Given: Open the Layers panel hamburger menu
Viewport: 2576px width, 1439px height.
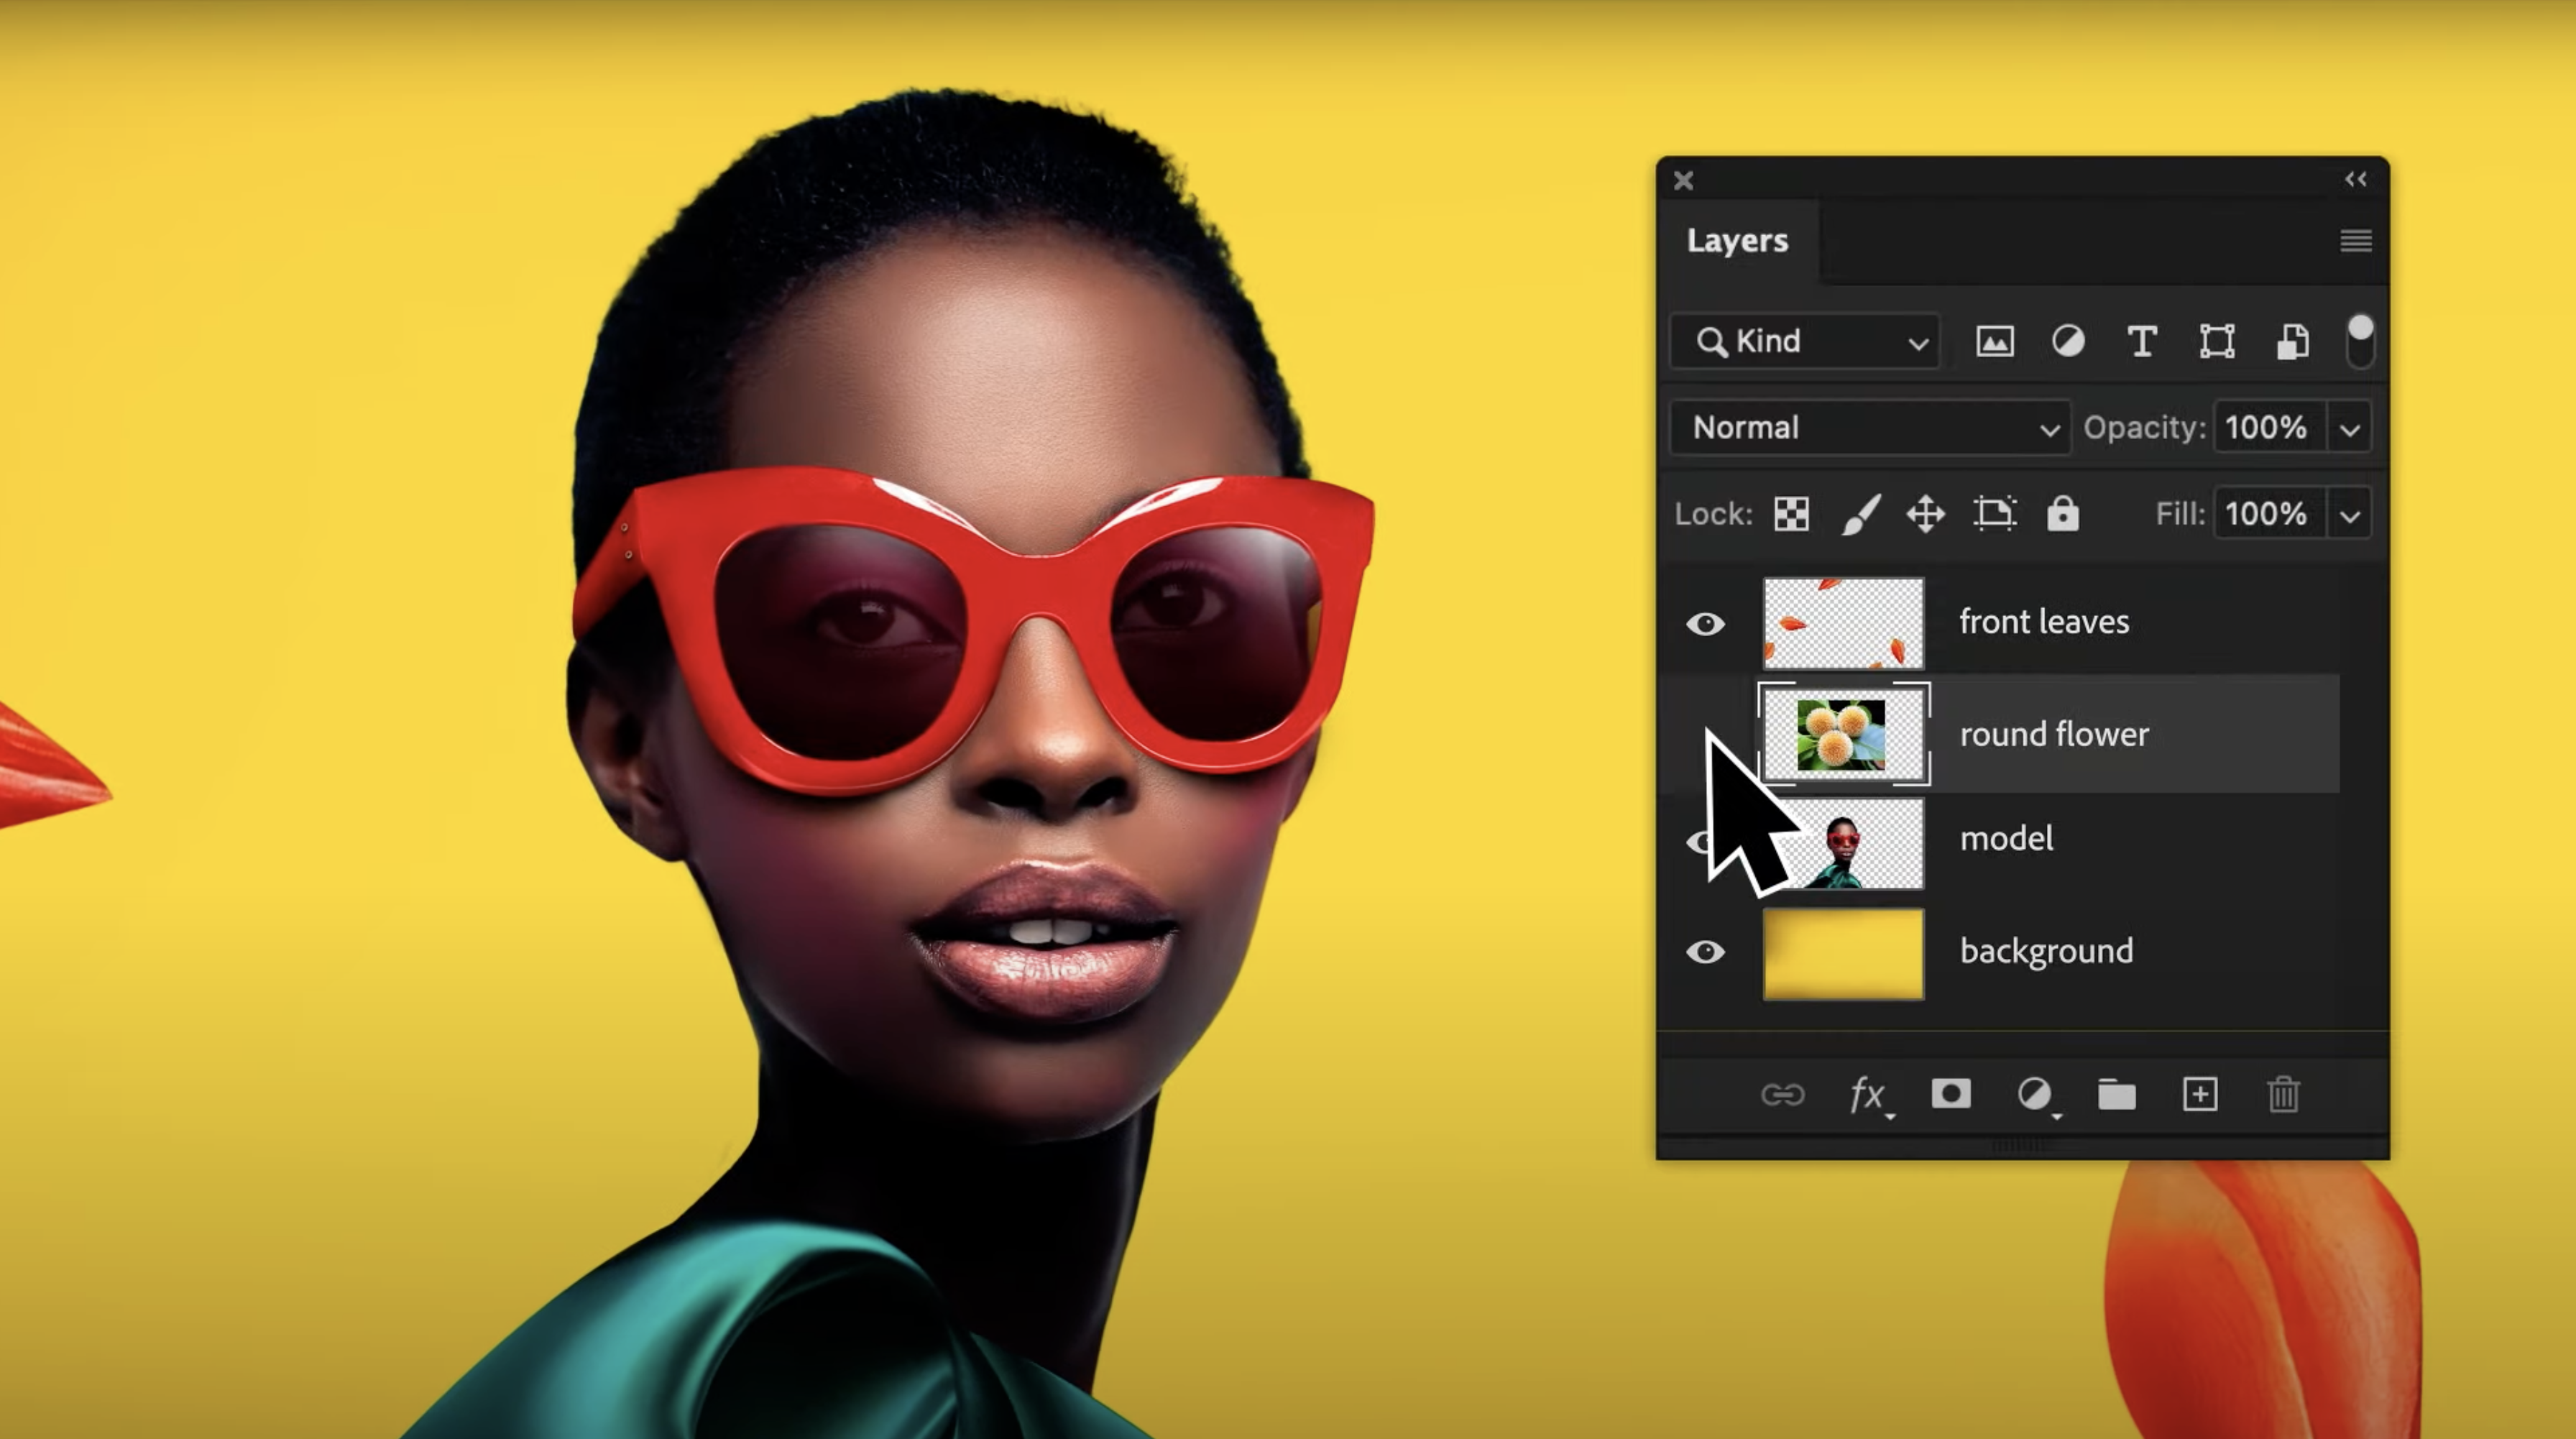Looking at the screenshot, I should click(x=2355, y=241).
